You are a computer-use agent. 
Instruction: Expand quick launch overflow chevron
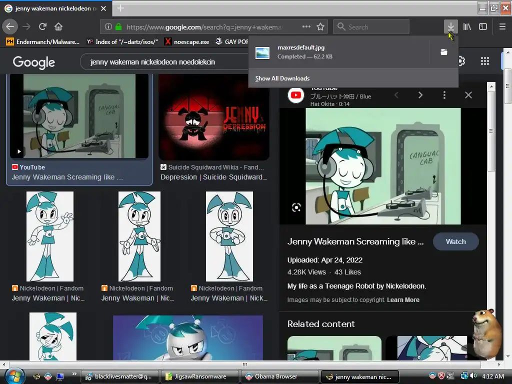click(x=74, y=373)
